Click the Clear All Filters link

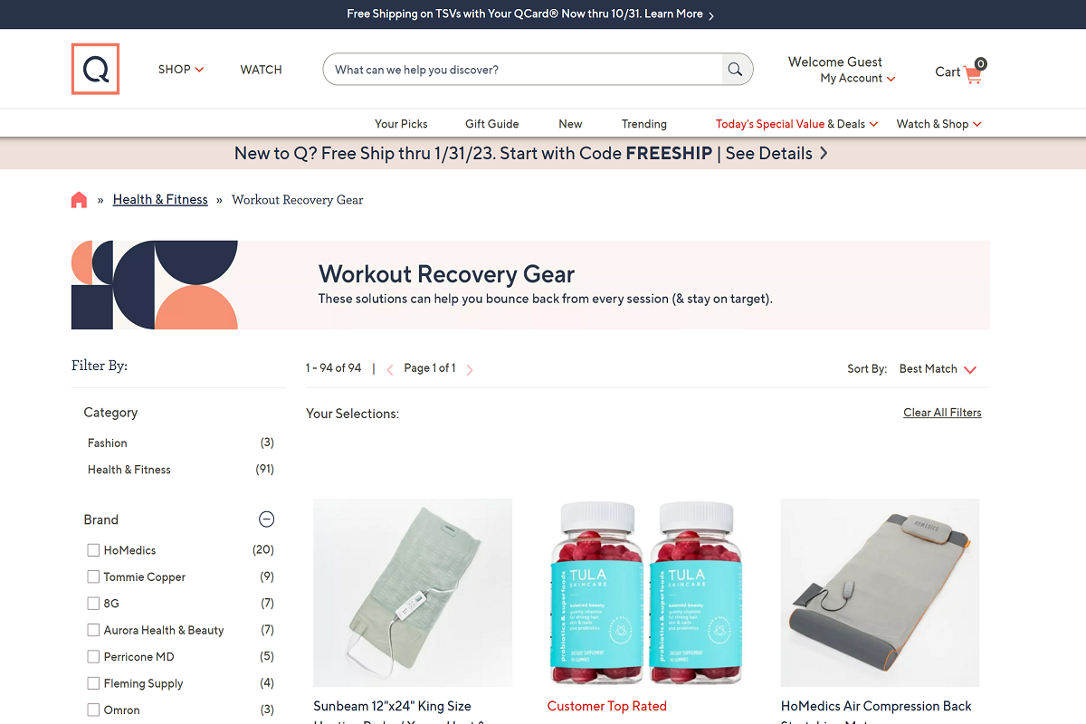942,413
